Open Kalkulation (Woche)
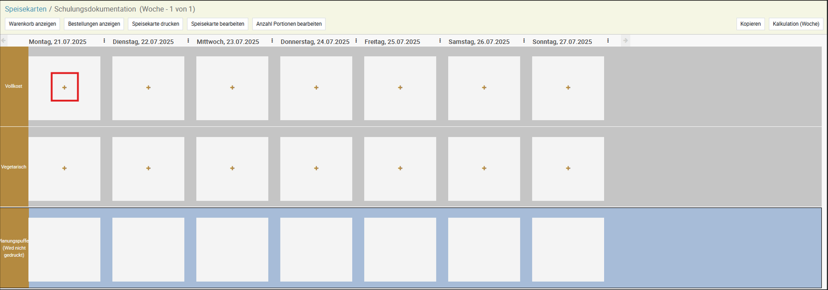828x290 pixels. pos(795,24)
